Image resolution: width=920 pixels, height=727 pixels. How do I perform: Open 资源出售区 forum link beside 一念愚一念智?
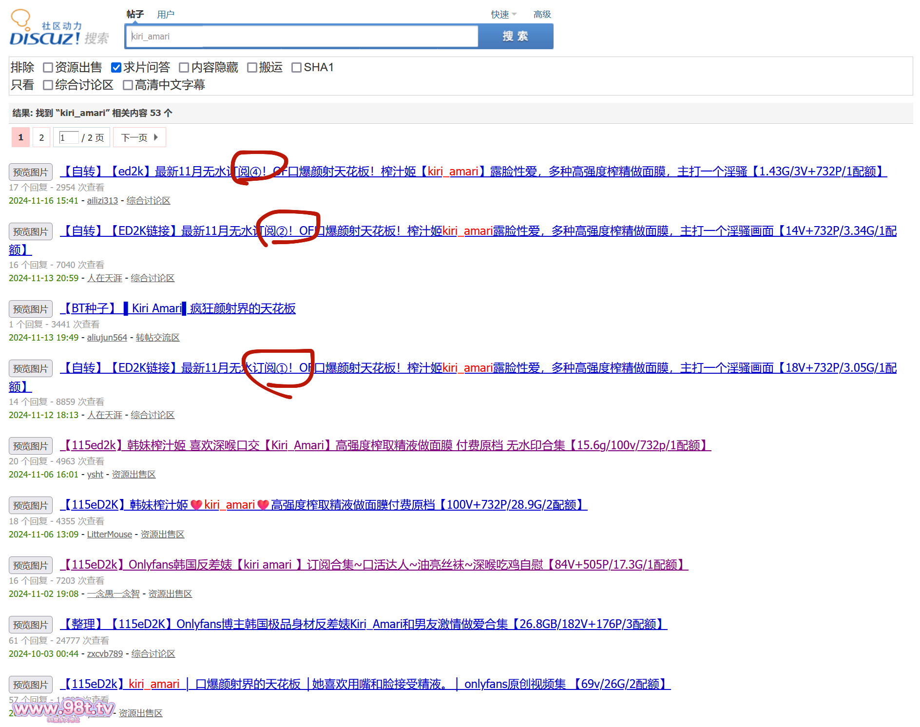[170, 594]
